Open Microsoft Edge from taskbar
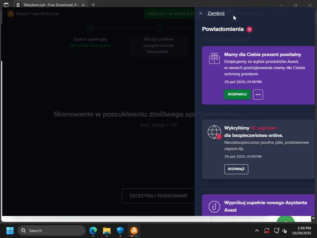This screenshot has height=238, width=317. (93, 231)
